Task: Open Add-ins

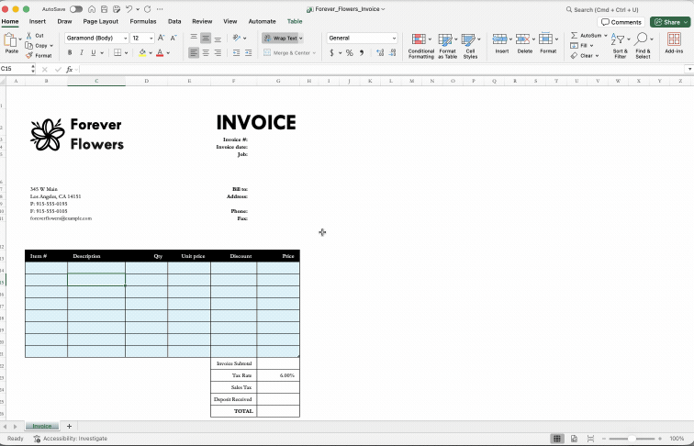Action: click(x=674, y=43)
